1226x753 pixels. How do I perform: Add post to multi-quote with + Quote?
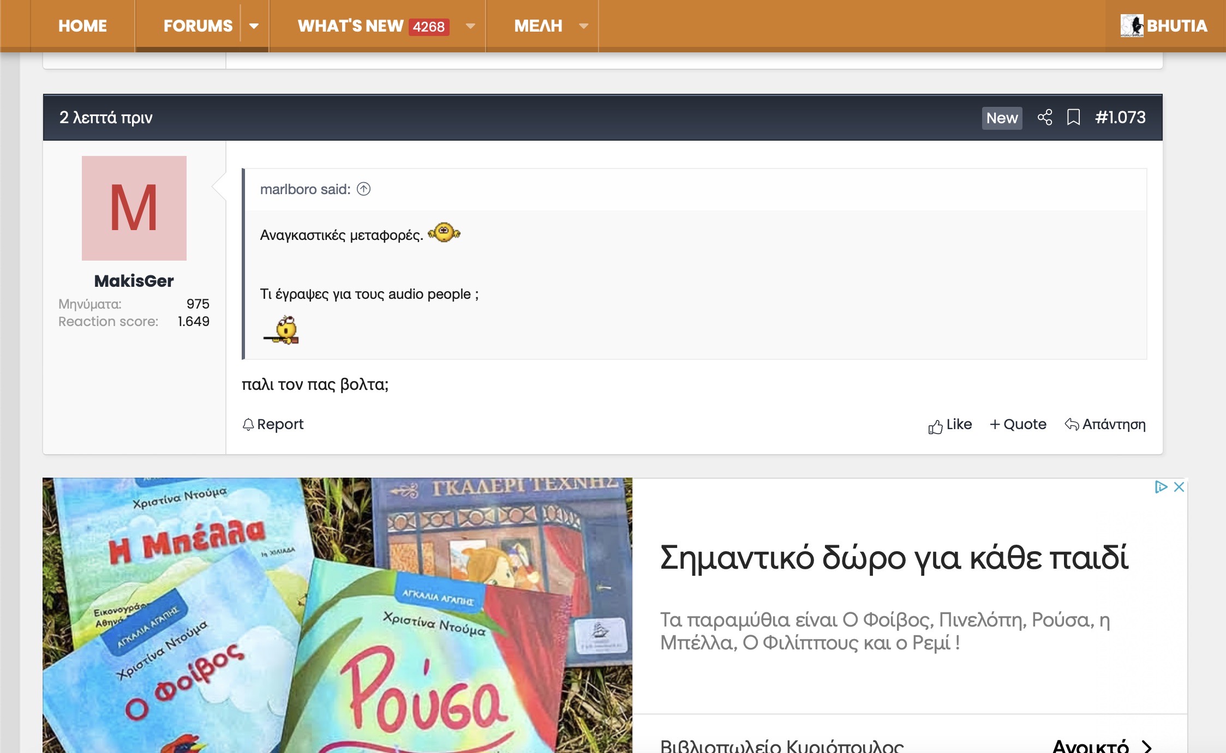[1018, 424]
